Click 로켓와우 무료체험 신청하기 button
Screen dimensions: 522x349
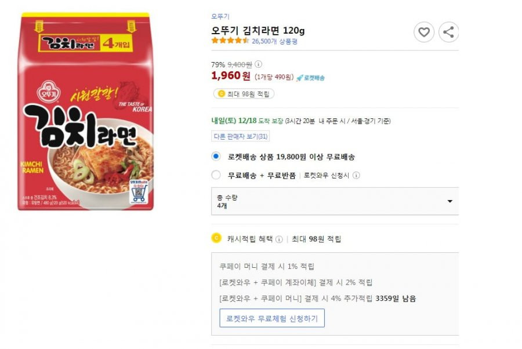[x=272, y=318]
